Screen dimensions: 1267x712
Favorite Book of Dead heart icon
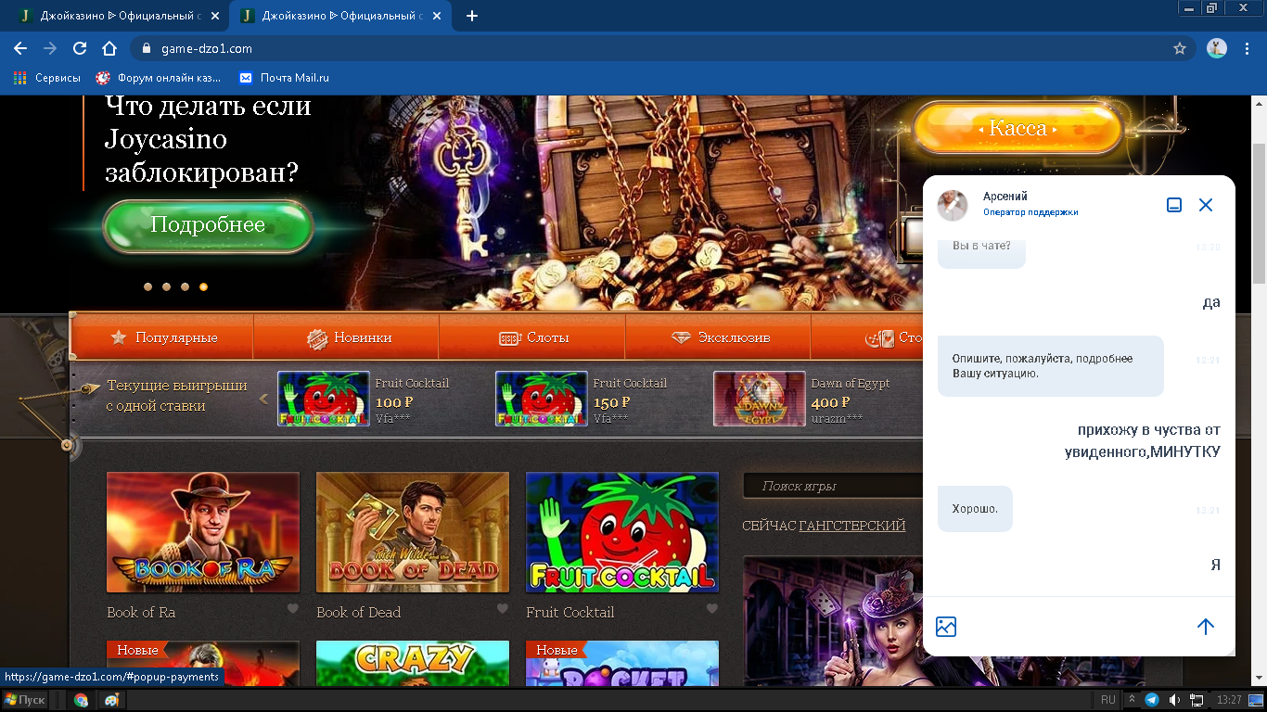coord(503,609)
